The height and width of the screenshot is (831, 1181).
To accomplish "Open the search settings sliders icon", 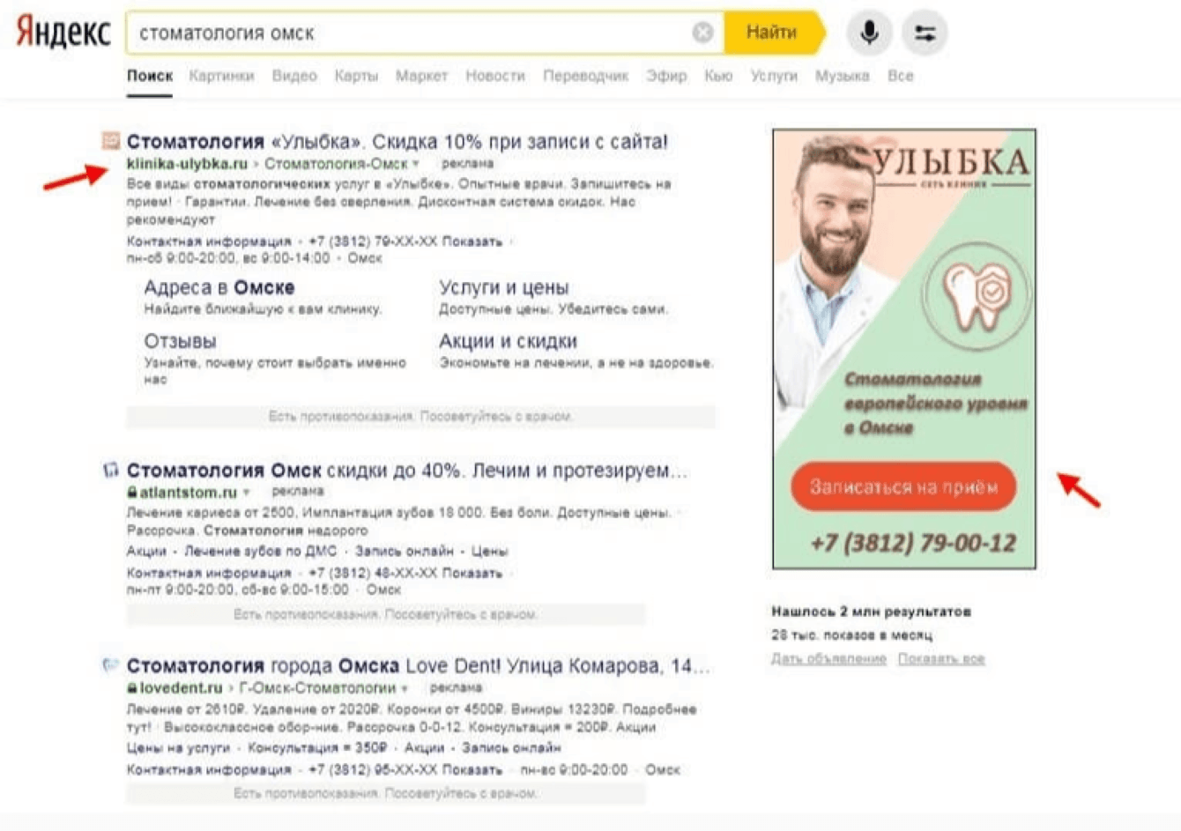I will tap(925, 33).
